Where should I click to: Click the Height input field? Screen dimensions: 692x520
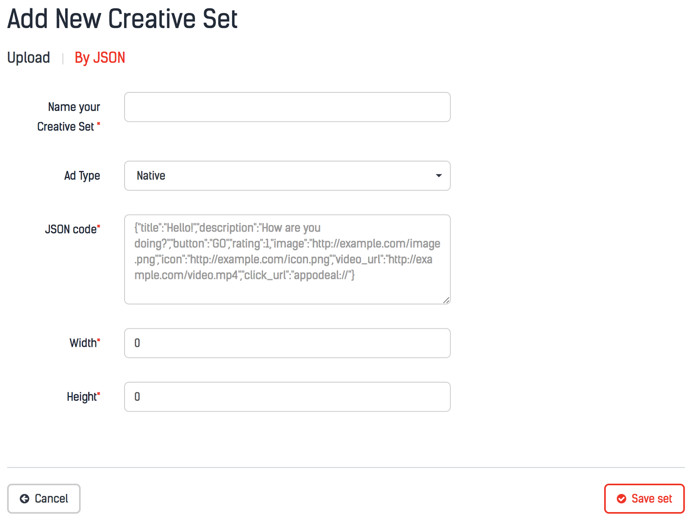[x=287, y=397]
